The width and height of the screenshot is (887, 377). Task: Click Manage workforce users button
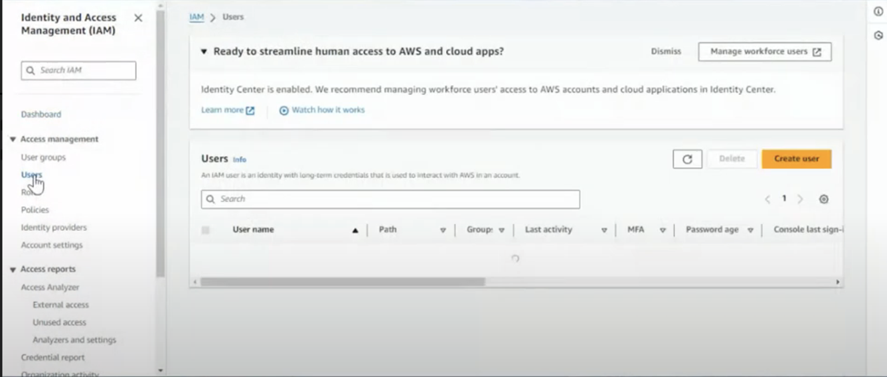pos(765,52)
